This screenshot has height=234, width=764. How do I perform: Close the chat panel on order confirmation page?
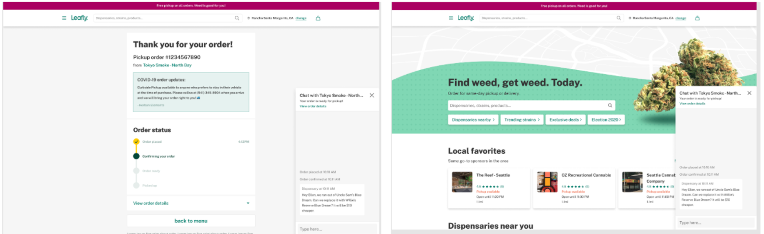click(x=372, y=95)
